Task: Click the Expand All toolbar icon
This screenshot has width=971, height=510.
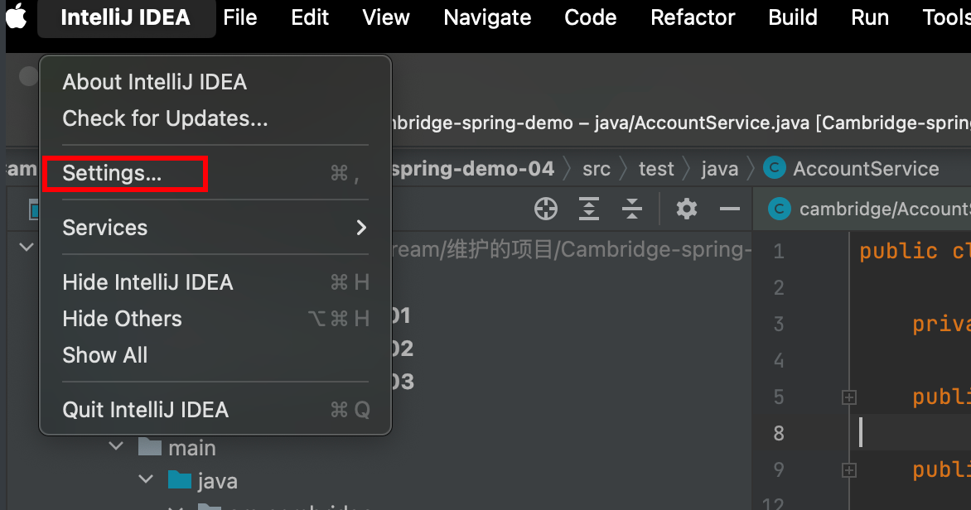Action: pyautogui.click(x=589, y=209)
